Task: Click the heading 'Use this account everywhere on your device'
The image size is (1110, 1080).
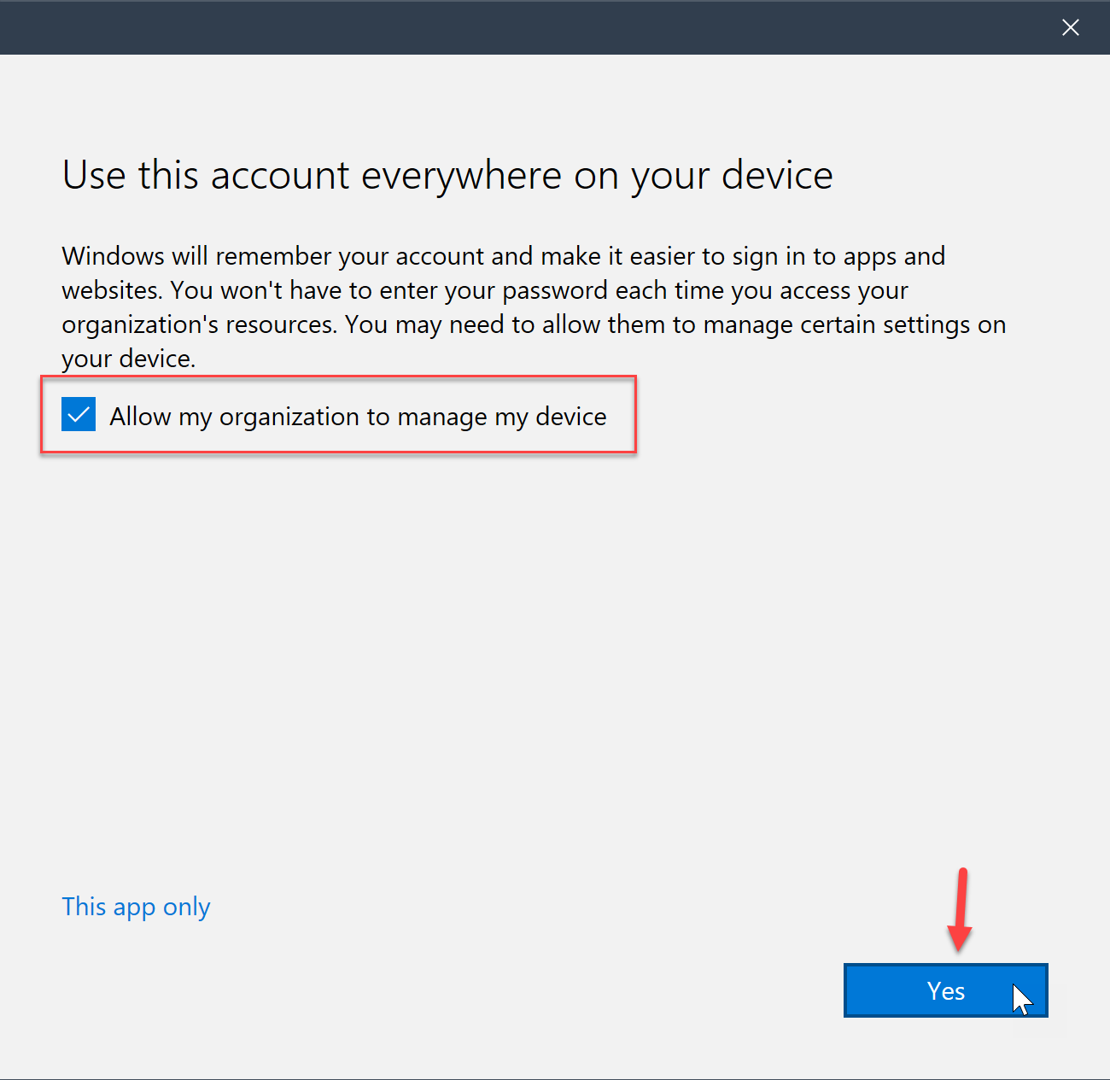Action: point(447,176)
